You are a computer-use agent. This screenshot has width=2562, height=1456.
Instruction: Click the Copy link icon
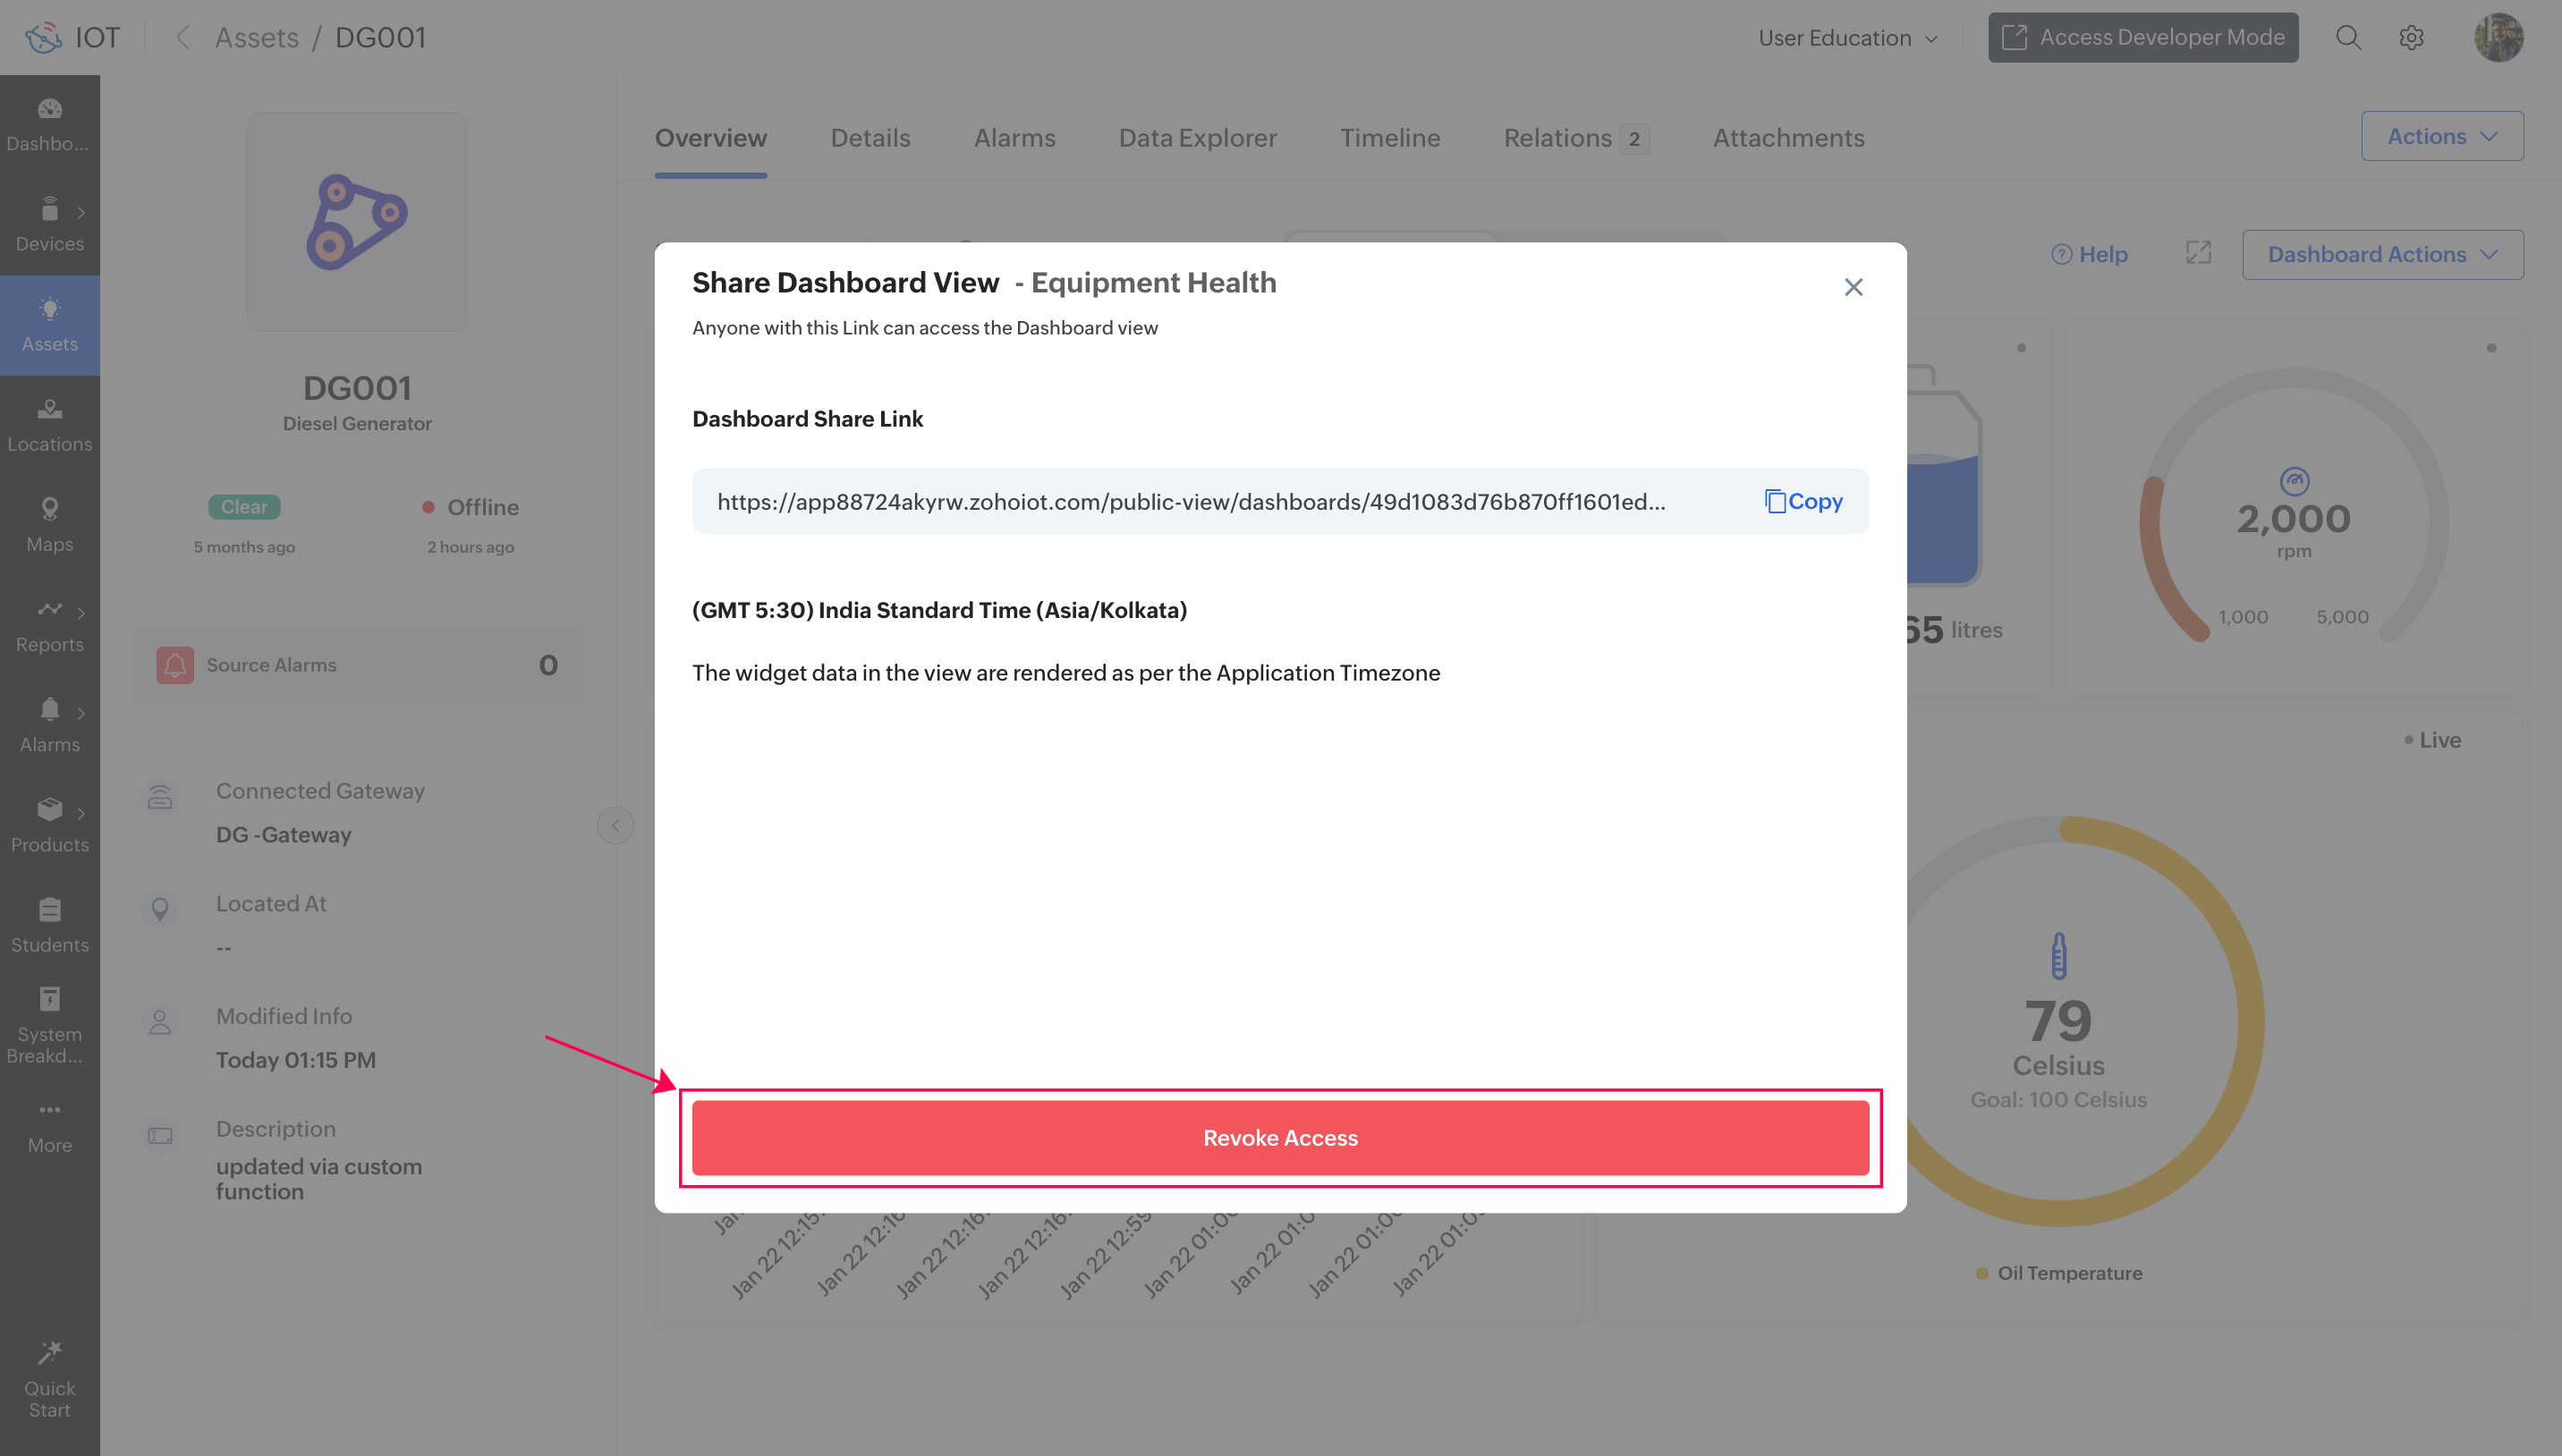(x=1776, y=501)
